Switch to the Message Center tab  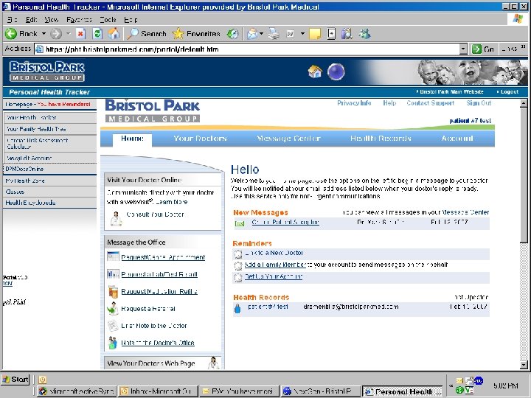[x=288, y=139]
